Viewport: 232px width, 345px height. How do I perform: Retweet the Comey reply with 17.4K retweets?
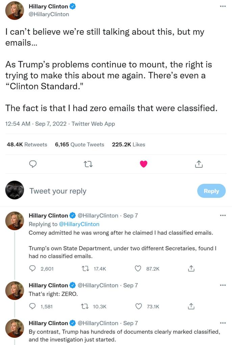86,268
